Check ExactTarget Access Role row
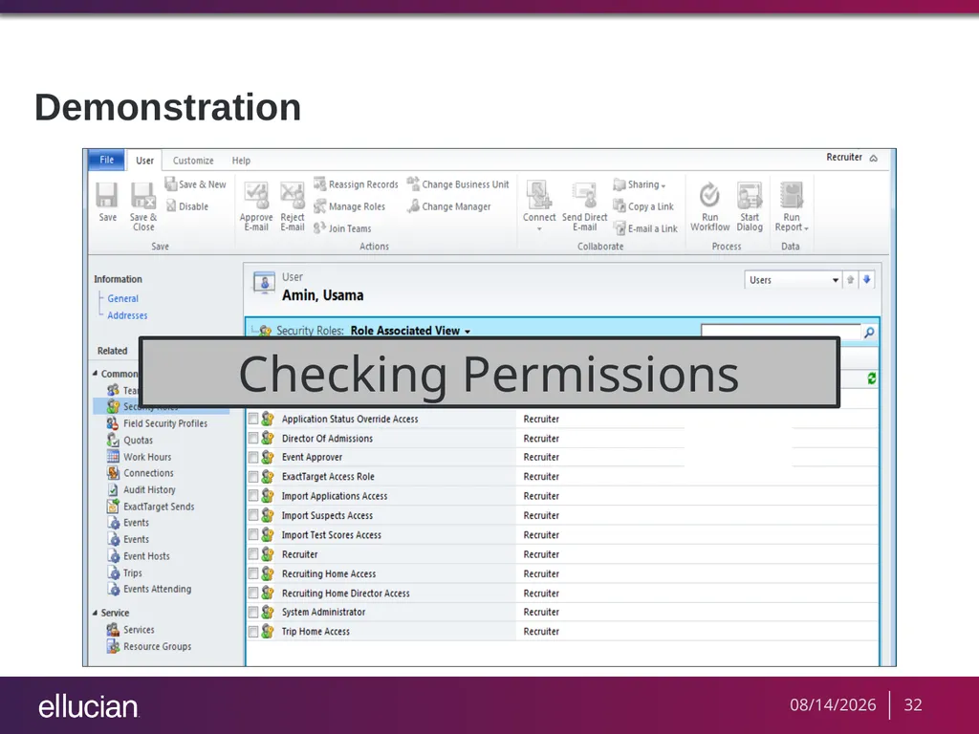This screenshot has height=734, width=979. 252,477
